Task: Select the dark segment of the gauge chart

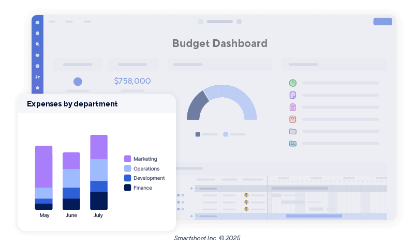Action: [196, 107]
